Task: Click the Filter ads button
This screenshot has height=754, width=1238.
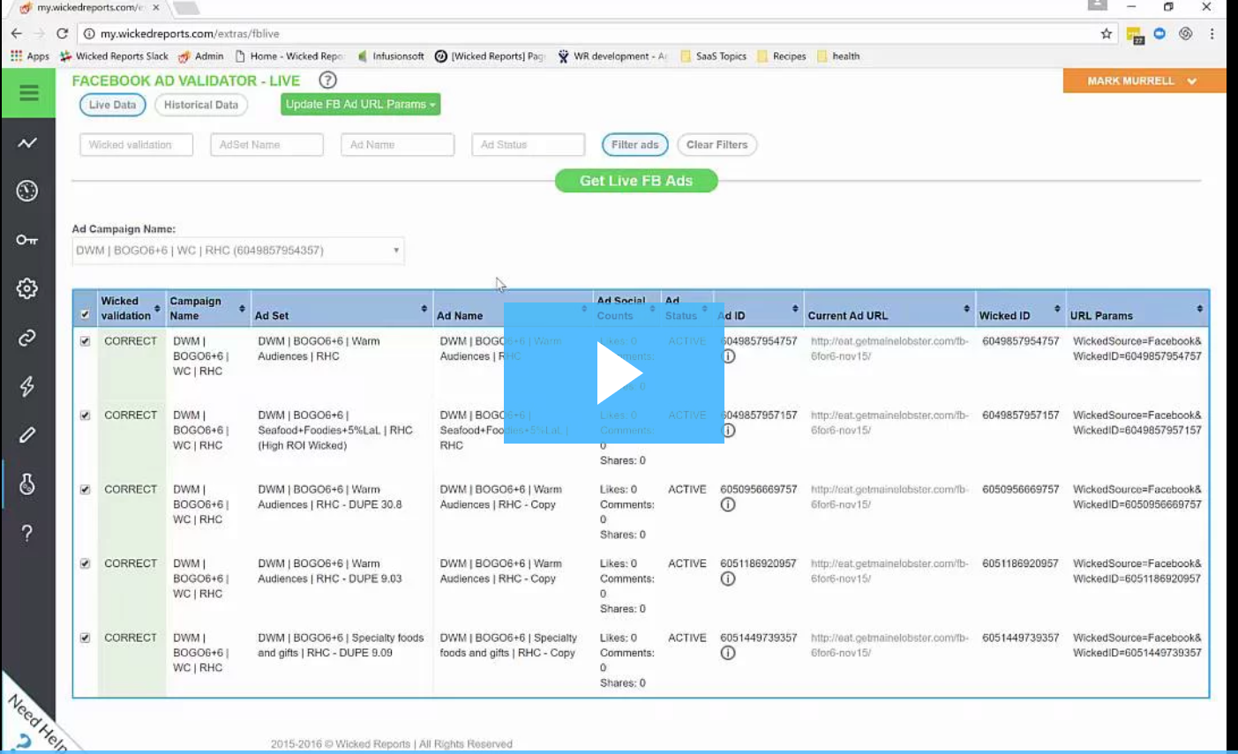Action: (634, 145)
